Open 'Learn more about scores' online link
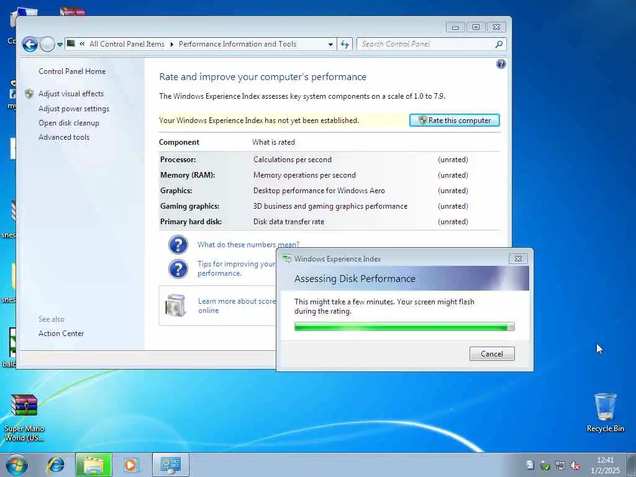Screen dimensions: 636x477 [x=237, y=306]
